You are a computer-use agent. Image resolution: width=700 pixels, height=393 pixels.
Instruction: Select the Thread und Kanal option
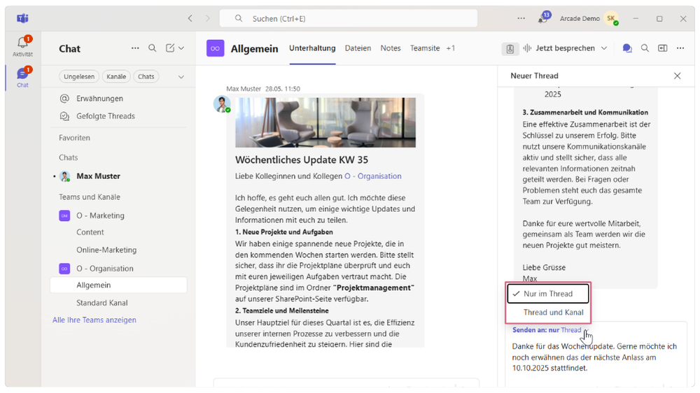548,313
